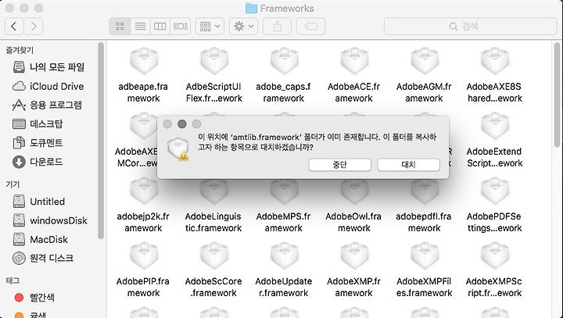Screen dimensions: 563x318
Task: Open 응용 프로그램 in sidebar
Action: click(x=48, y=105)
